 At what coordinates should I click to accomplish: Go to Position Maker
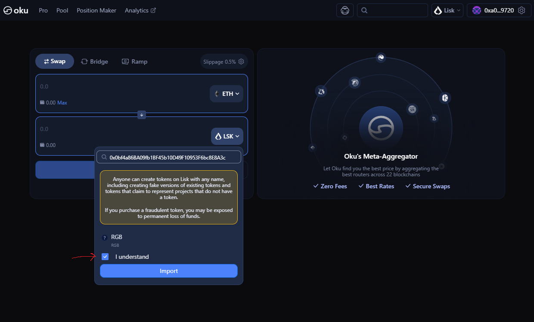click(96, 10)
